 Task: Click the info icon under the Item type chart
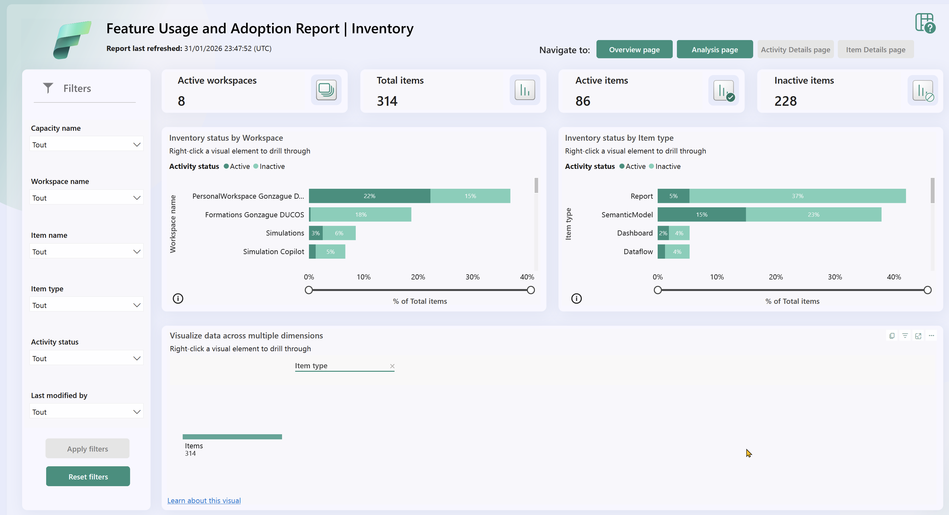(576, 298)
